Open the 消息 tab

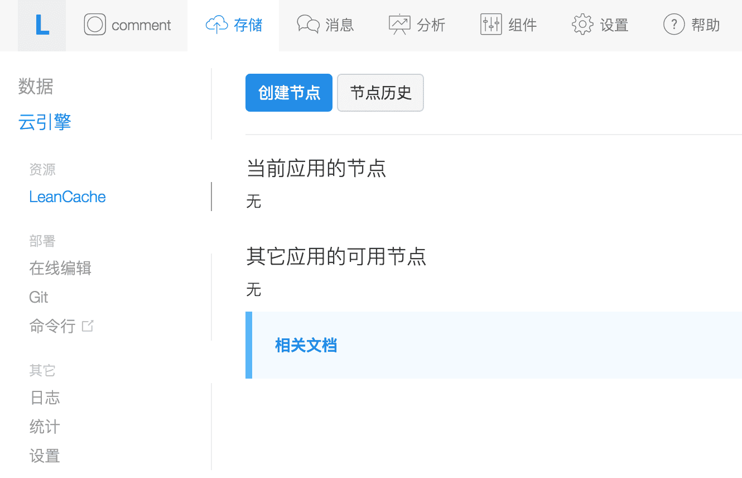coord(339,25)
